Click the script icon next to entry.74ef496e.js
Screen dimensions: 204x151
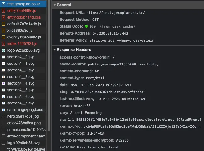point(3,11)
